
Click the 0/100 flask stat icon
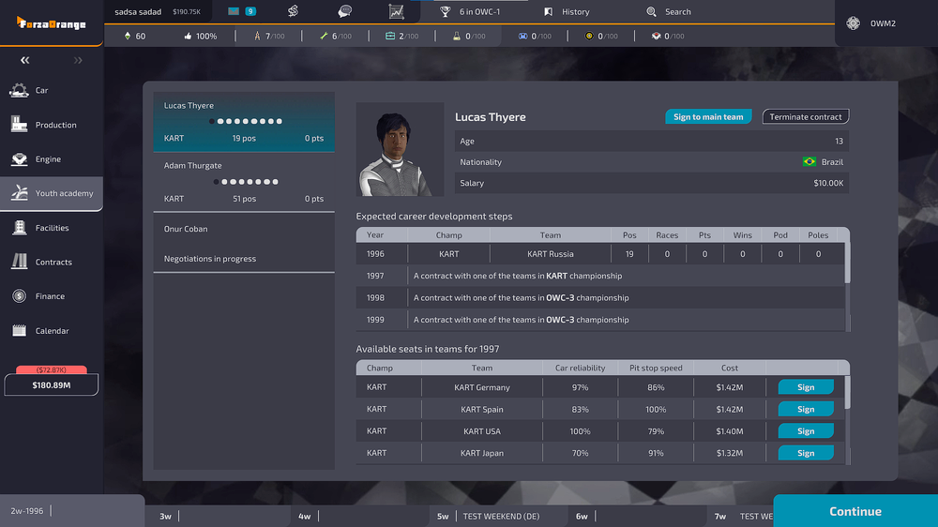click(457, 36)
